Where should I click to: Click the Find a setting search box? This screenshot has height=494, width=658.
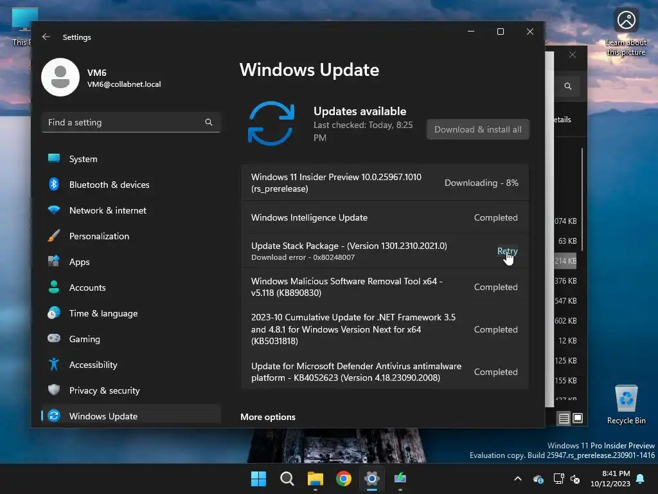[x=131, y=122]
